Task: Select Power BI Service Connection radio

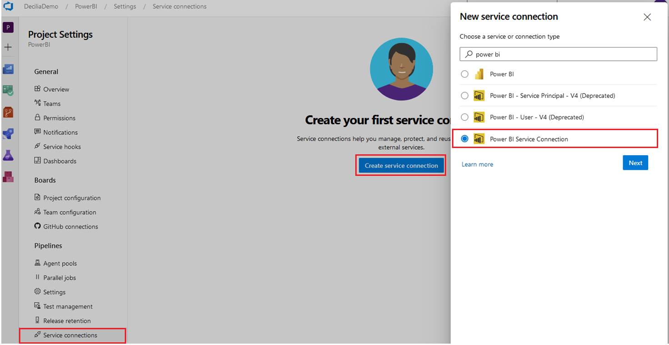Action: tap(464, 139)
